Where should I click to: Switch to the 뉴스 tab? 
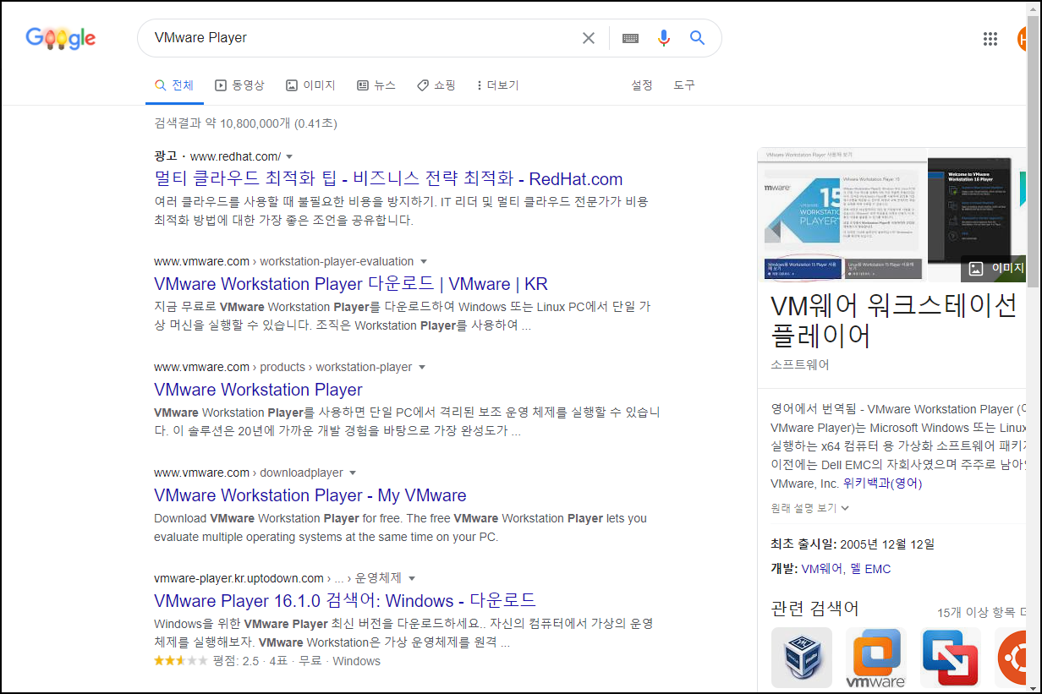(x=376, y=85)
